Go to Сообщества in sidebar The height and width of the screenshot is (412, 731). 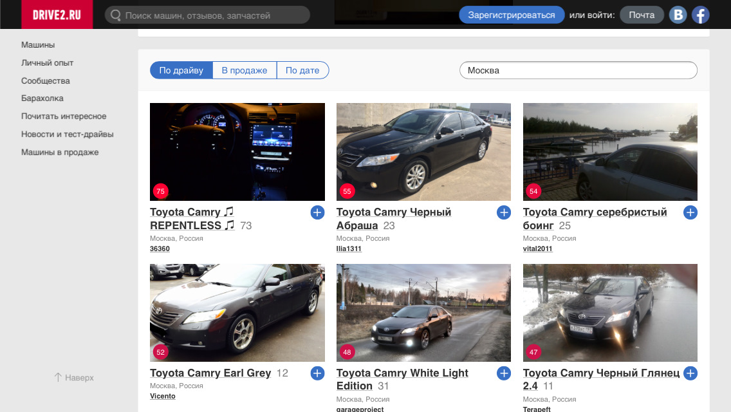(45, 80)
